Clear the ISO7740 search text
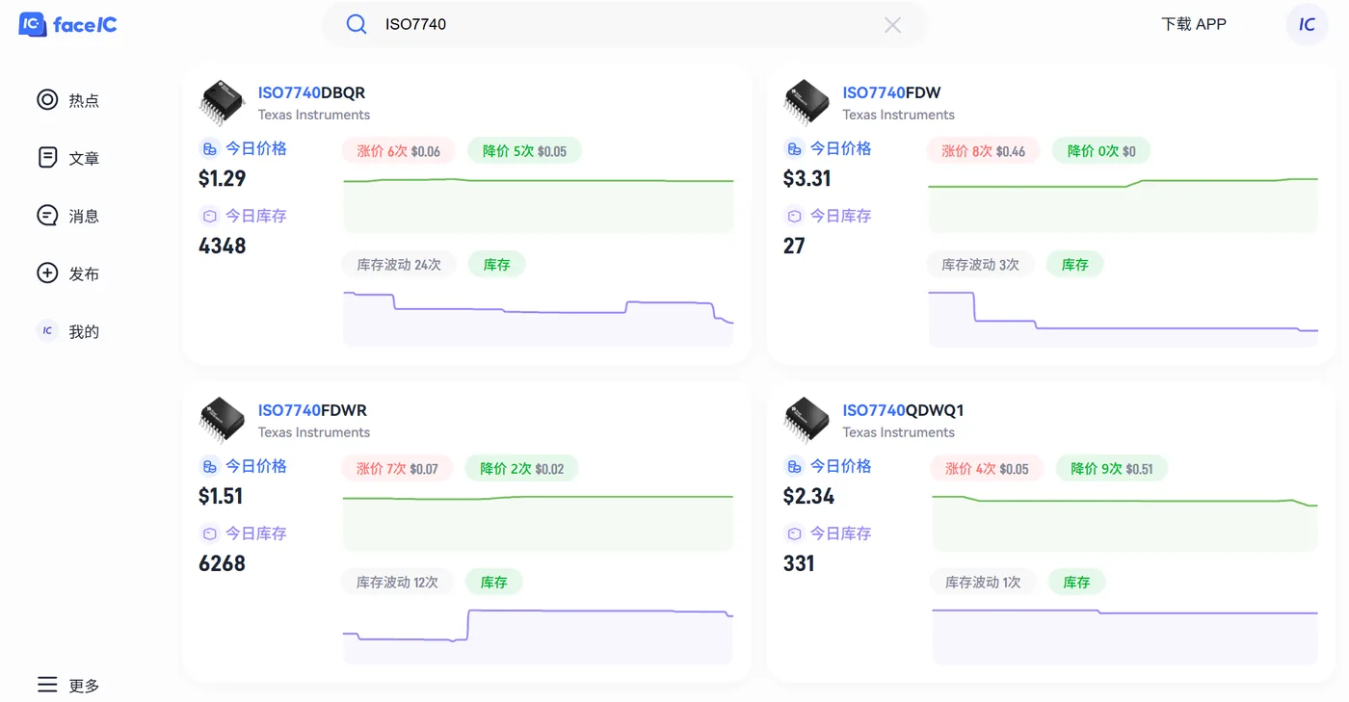This screenshot has width=1349, height=702. [892, 25]
